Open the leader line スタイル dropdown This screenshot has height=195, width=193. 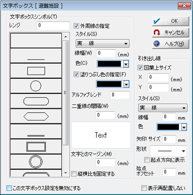coord(163,108)
